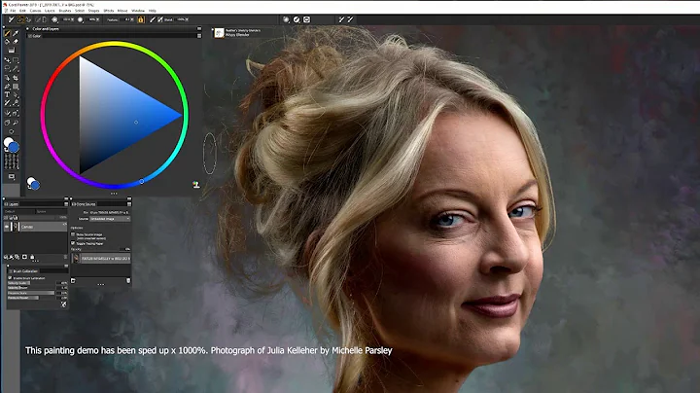Click the Brush Calibration pen icon button
The height and width of the screenshot is (393, 700).
tap(63, 304)
